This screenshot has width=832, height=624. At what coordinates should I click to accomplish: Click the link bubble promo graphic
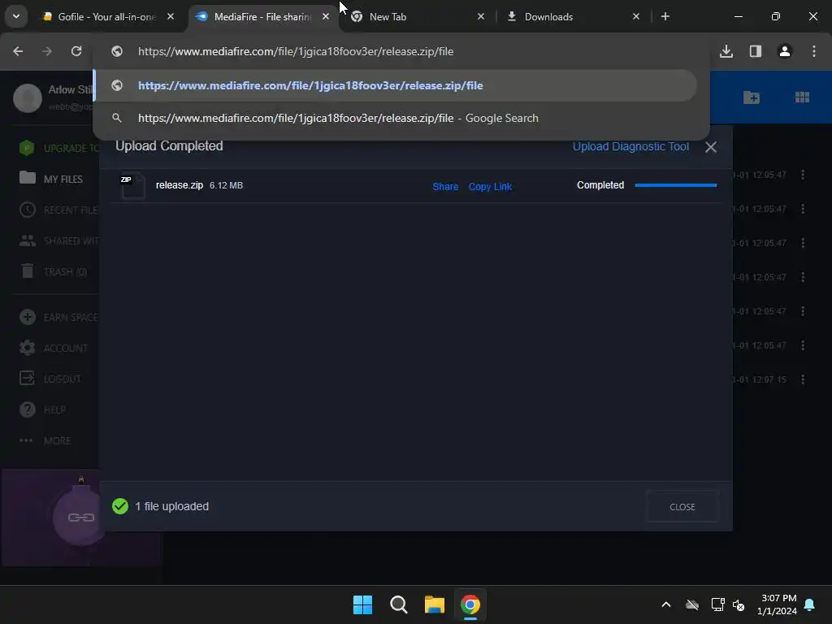80,516
